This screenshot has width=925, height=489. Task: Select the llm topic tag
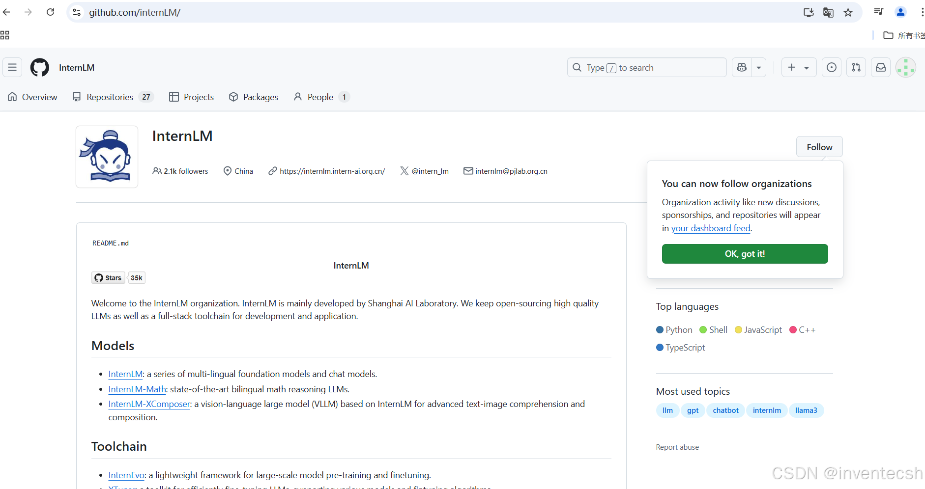[x=667, y=410]
